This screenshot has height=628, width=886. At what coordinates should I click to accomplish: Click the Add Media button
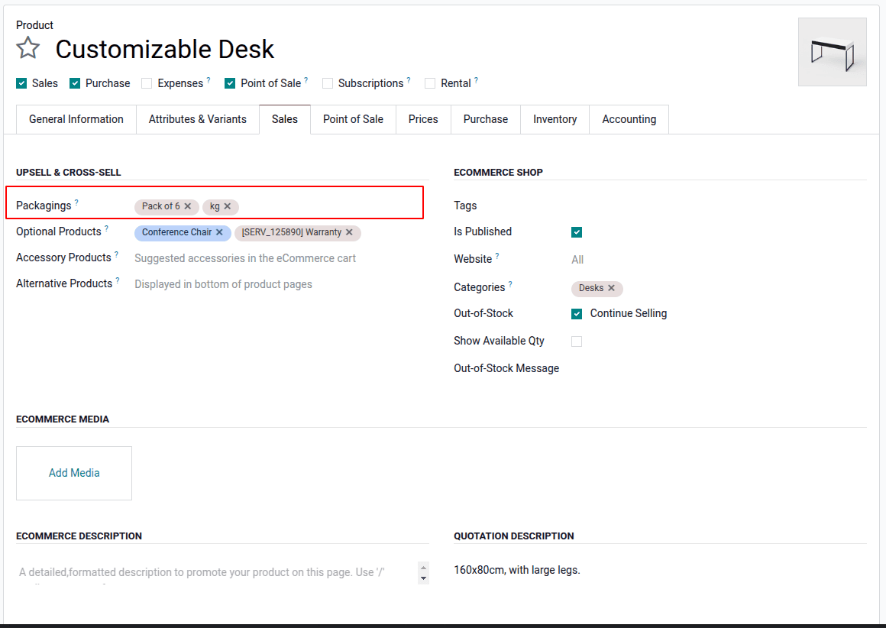coord(74,473)
